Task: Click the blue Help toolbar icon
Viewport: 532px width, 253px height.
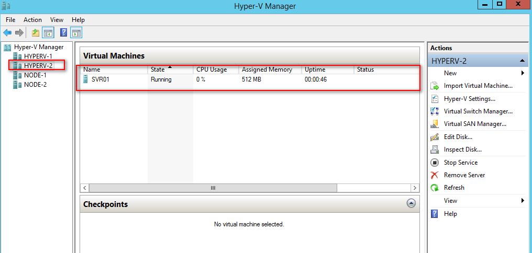Action: pos(63,33)
